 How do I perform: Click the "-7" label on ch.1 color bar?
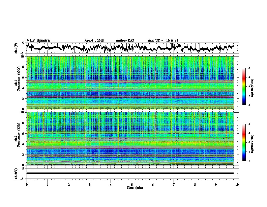tap(248, 105)
